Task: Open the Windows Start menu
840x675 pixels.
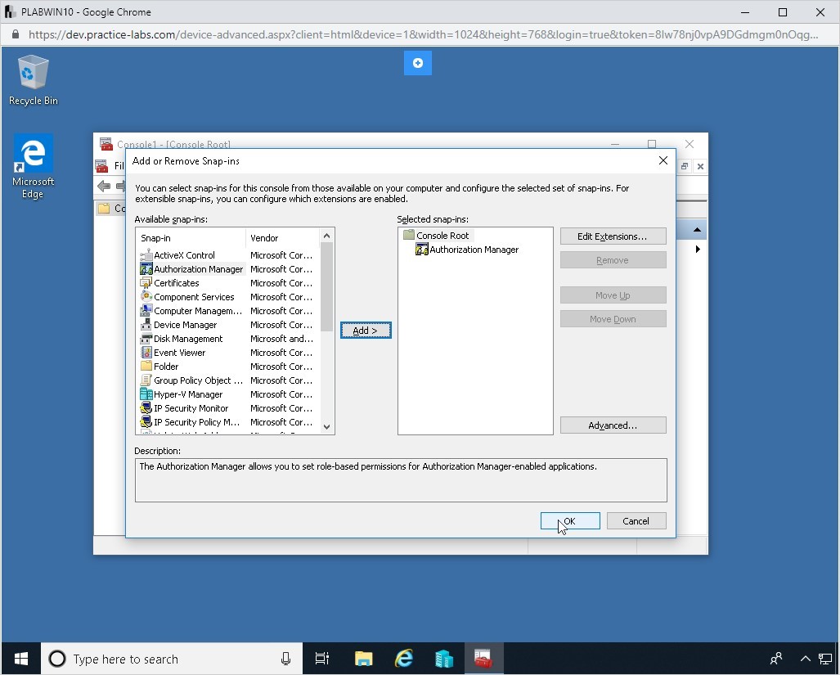Action: click(21, 659)
